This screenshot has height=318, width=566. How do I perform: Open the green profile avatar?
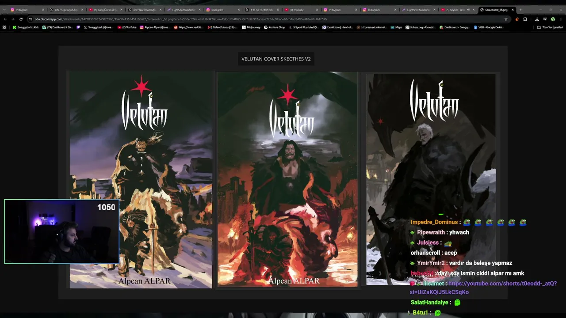tap(553, 19)
